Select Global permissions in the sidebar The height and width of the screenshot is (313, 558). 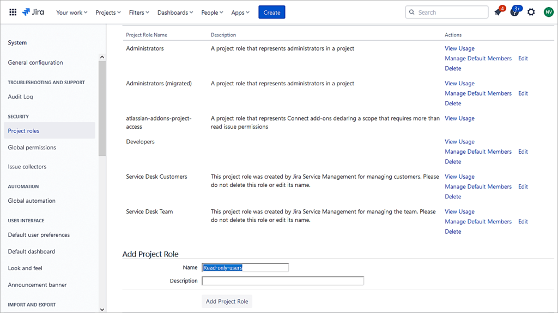(31, 147)
